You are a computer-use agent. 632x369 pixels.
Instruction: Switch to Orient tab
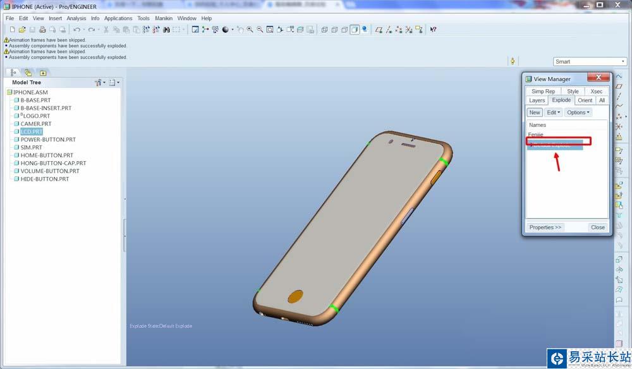(585, 100)
